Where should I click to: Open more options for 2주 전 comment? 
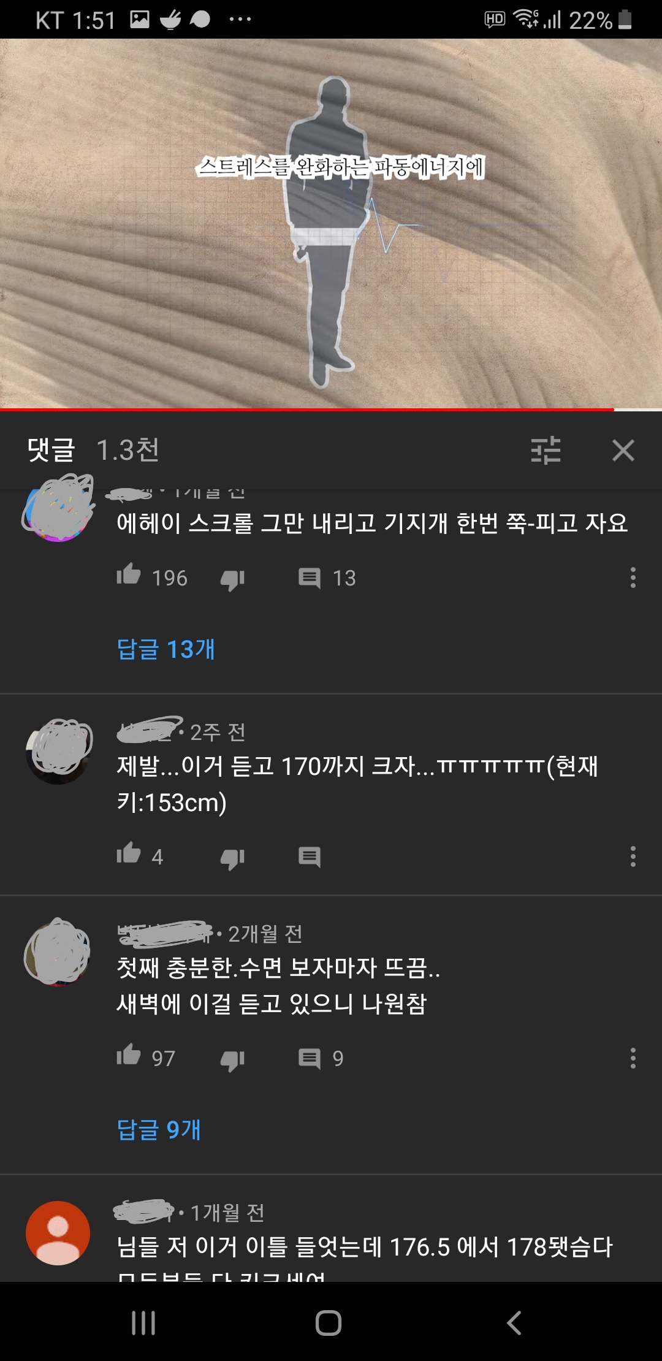[x=633, y=856]
